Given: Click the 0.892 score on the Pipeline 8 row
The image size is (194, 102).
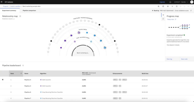Looking at the screenshot, I should (x=84, y=92).
